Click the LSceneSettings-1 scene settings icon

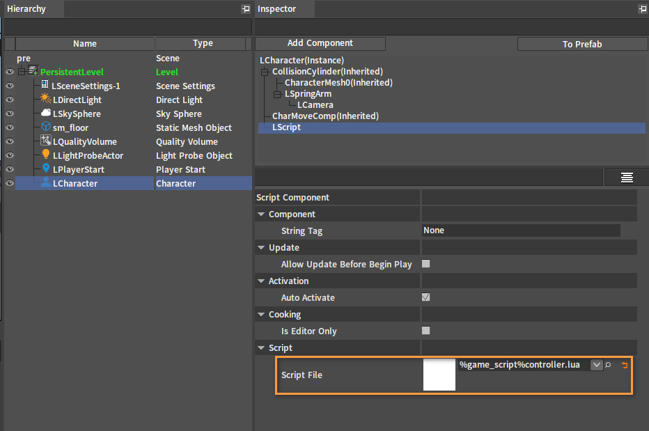[45, 85]
